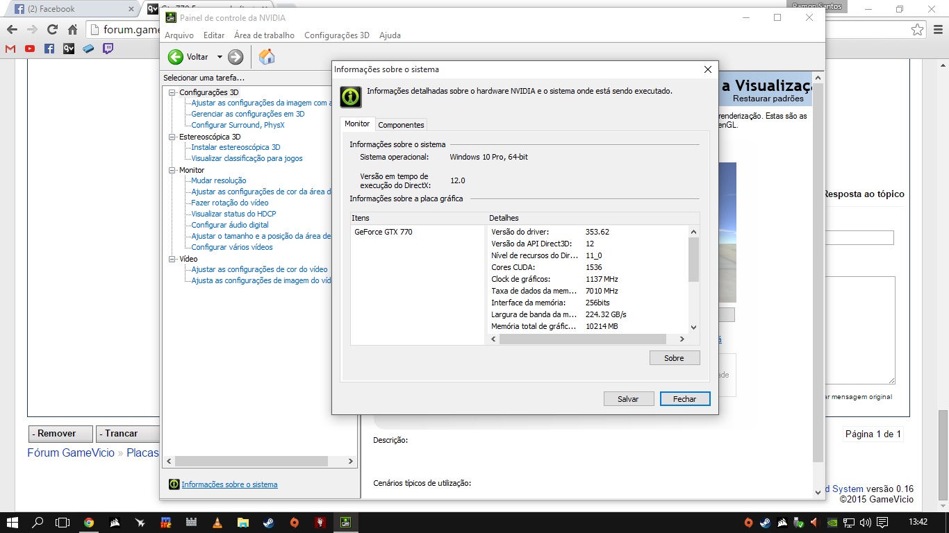The height and width of the screenshot is (533, 949).
Task: Open network icon in system tray
Action: pos(849,523)
